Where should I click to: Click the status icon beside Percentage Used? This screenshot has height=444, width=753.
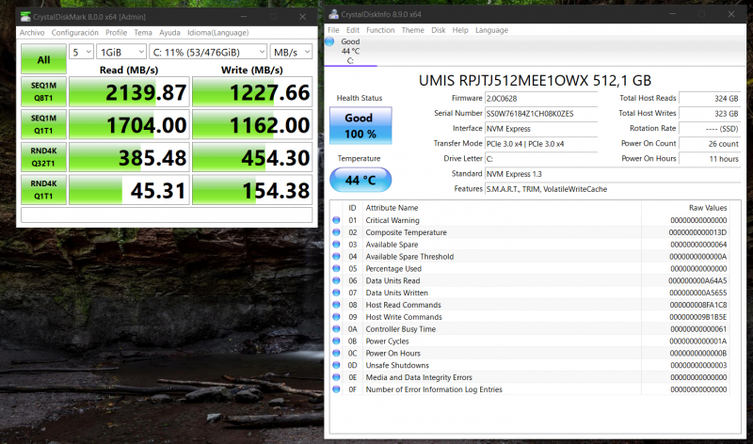(337, 268)
